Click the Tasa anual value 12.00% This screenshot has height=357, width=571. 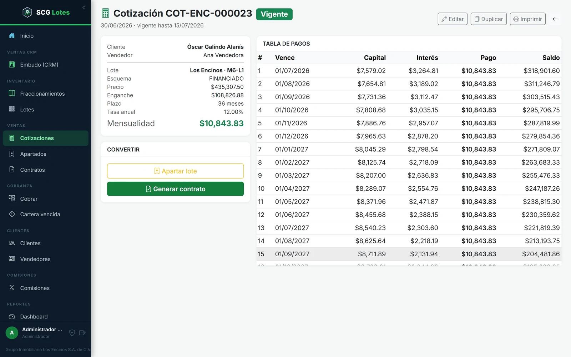pos(234,112)
